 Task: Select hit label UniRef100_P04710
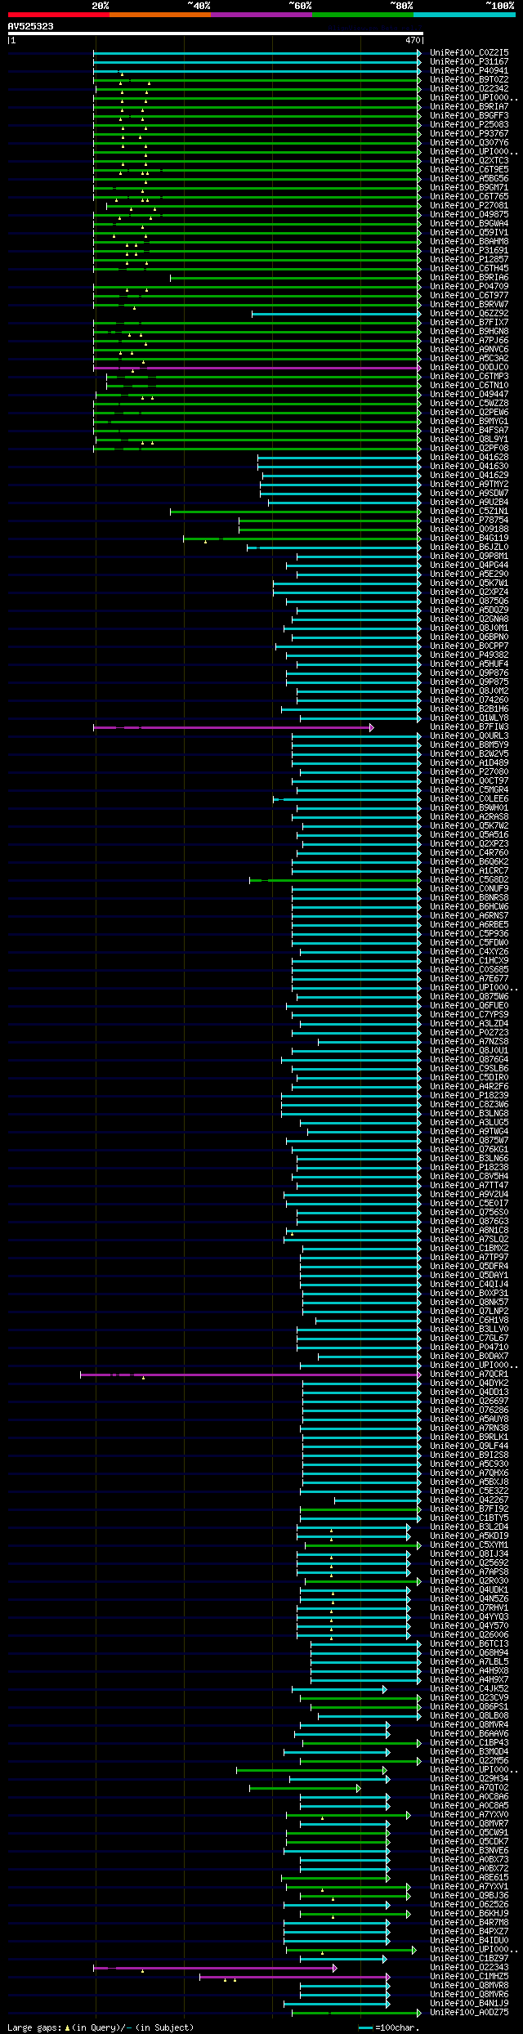point(469,1348)
